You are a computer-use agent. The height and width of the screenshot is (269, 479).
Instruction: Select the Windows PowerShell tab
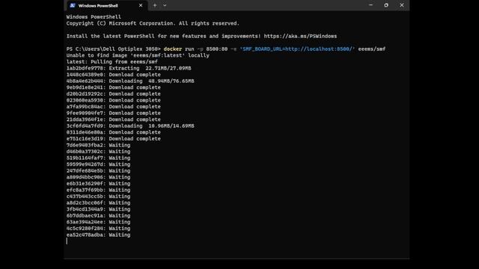106,5
